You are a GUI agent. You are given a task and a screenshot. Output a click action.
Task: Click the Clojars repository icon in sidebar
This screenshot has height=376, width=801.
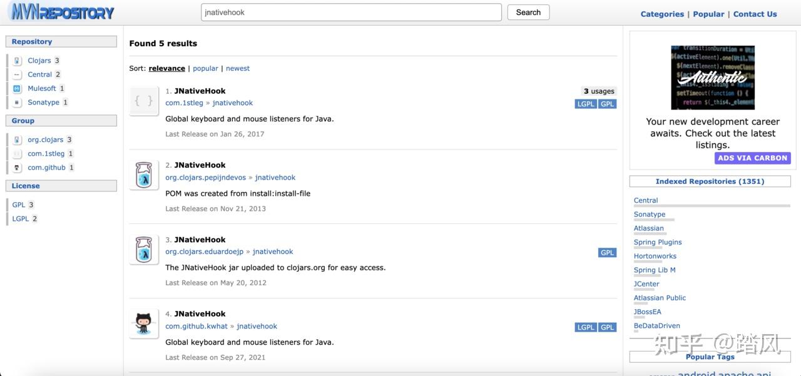pyautogui.click(x=17, y=61)
